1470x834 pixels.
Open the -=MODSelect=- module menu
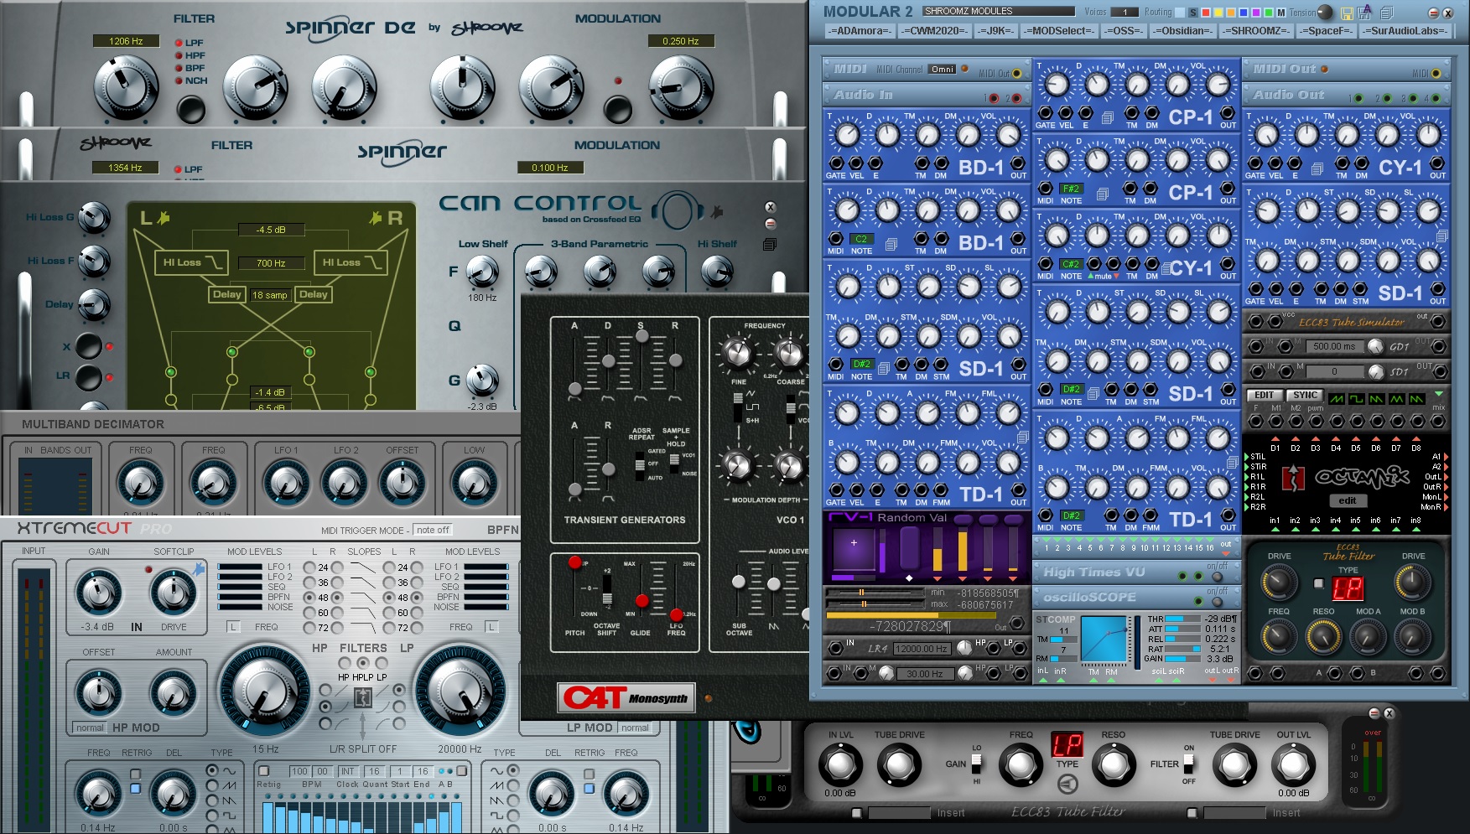1060,31
